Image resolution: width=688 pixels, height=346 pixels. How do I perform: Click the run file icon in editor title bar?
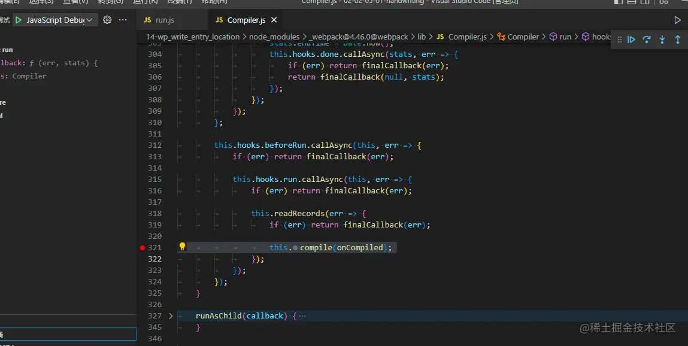click(677, 20)
